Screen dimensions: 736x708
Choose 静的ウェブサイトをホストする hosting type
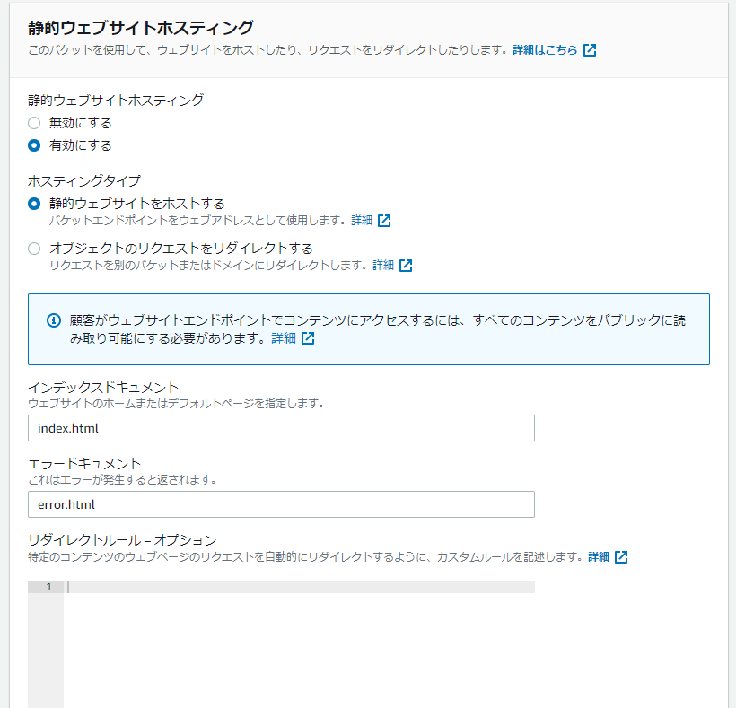click(34, 204)
